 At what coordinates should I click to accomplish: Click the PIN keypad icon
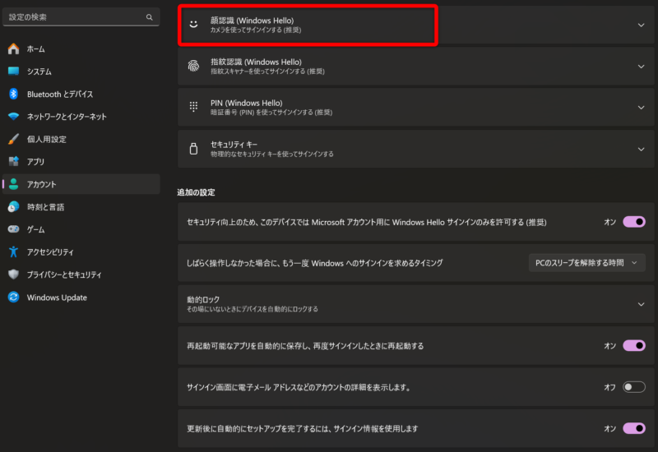point(193,107)
